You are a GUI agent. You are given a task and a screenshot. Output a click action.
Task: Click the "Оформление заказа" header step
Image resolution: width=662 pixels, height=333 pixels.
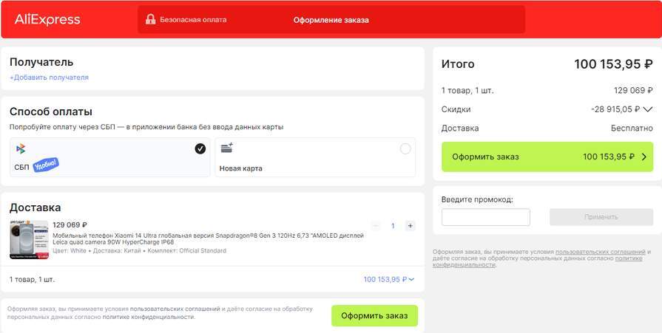(331, 20)
